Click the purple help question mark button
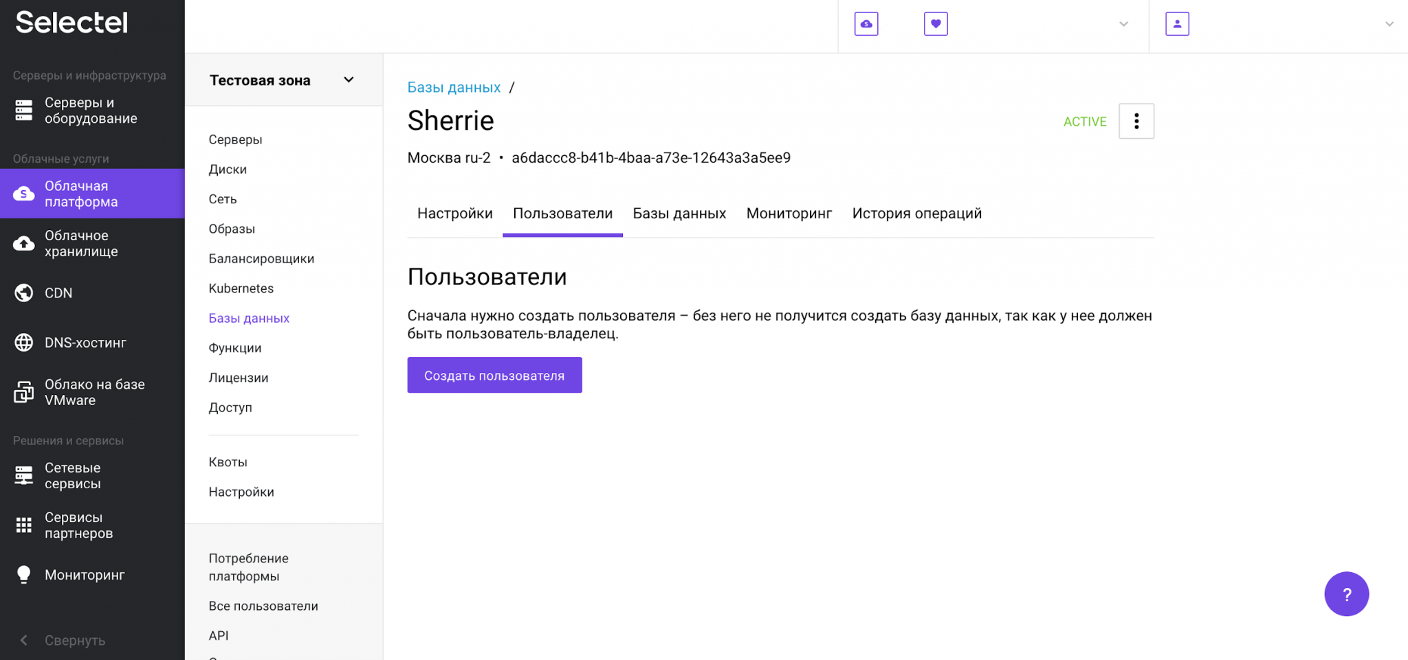The image size is (1408, 660). [1346, 594]
